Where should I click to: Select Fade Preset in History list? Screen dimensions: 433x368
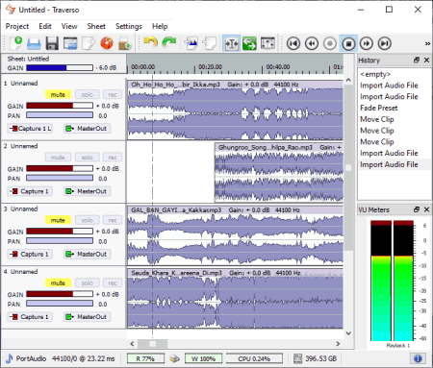coord(379,108)
